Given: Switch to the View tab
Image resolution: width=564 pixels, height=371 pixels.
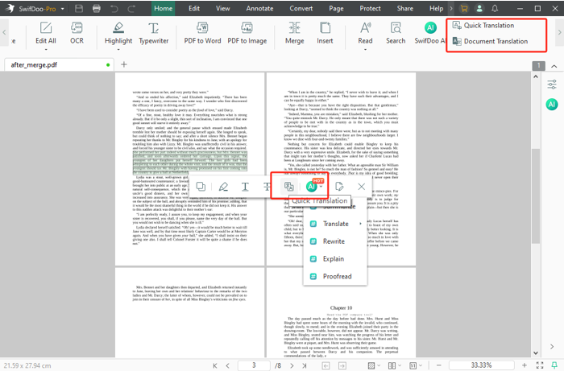Looking at the screenshot, I should tap(222, 8).
